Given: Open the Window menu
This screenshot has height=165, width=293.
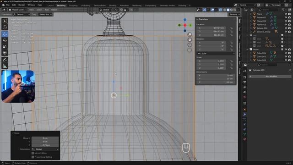Looking at the screenshot, I should [31, 5].
